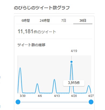Screen dimensions: 105x110
Task: Click the 4/6 axis label
Action: pyautogui.click(x=40, y=96)
